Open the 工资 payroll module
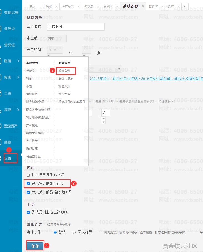The height and width of the screenshot is (252, 203). coord(8,93)
